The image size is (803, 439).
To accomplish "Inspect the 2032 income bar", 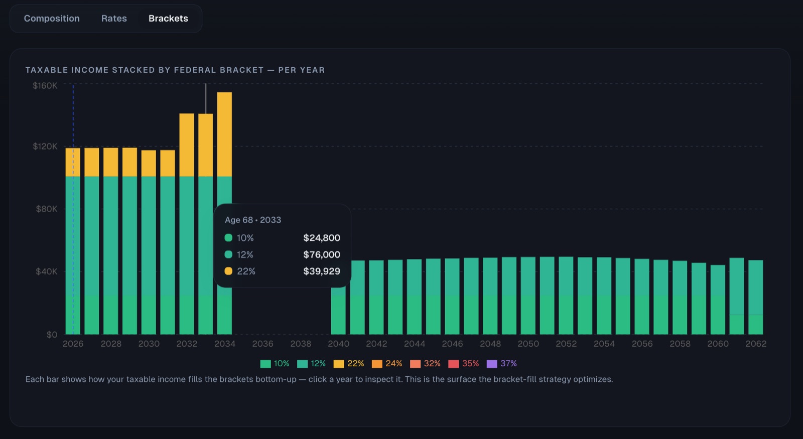I will click(x=187, y=224).
